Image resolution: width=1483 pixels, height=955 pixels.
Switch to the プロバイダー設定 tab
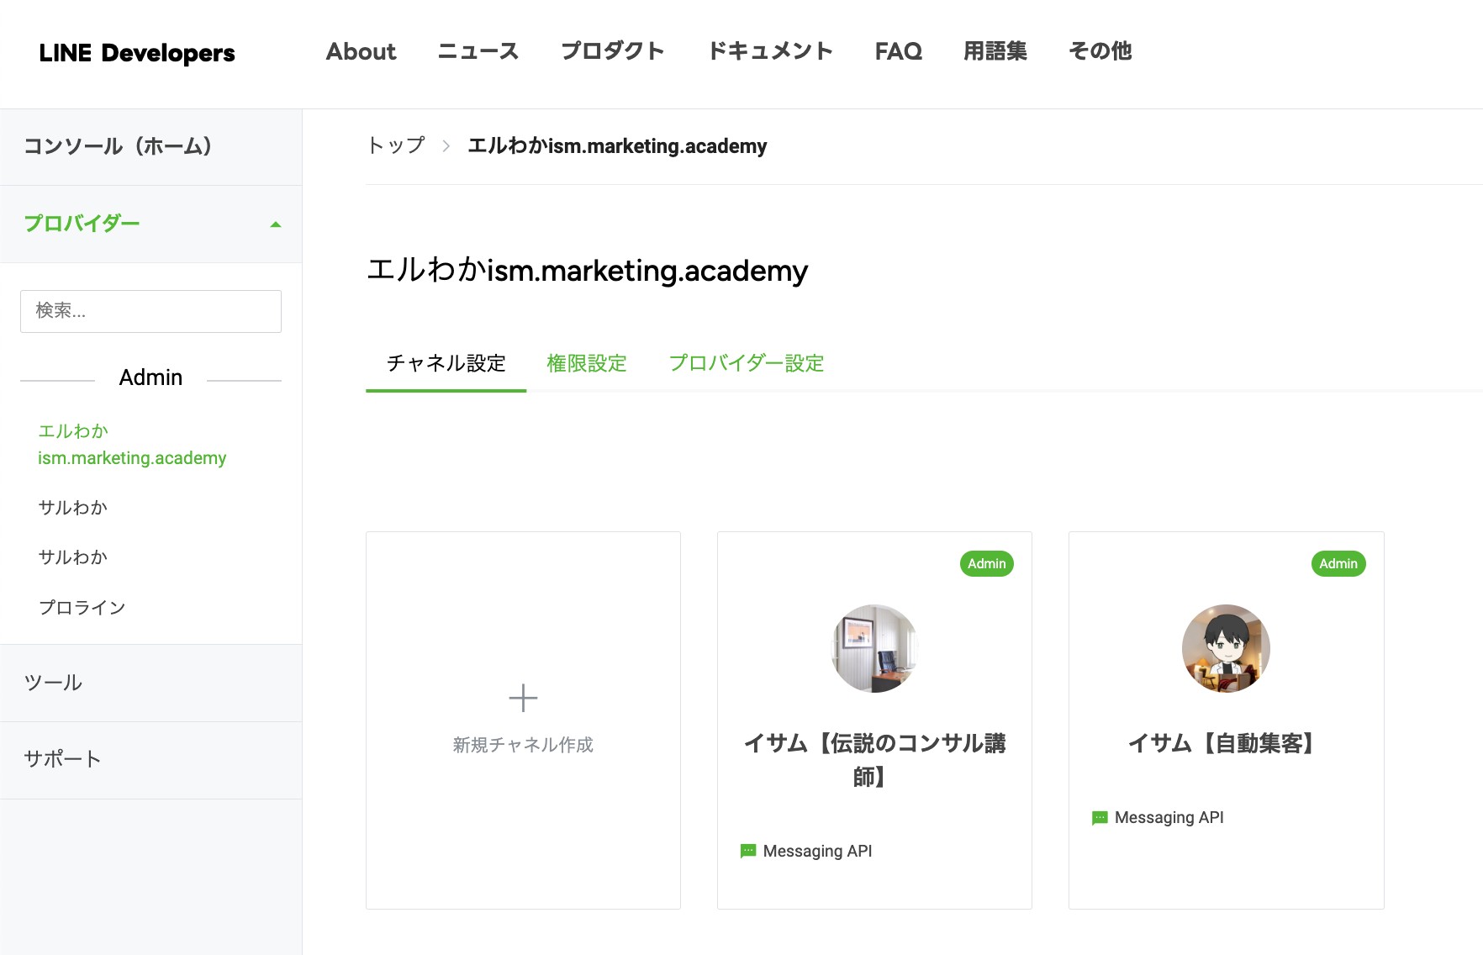747,363
